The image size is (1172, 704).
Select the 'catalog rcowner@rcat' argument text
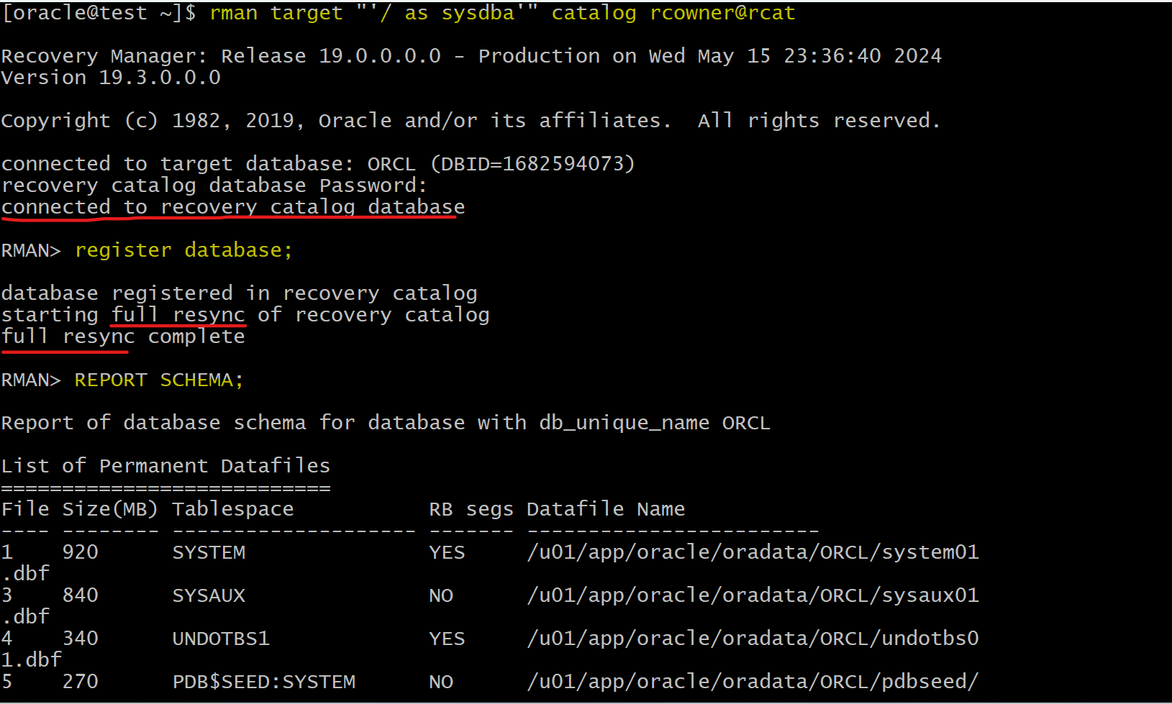click(673, 13)
